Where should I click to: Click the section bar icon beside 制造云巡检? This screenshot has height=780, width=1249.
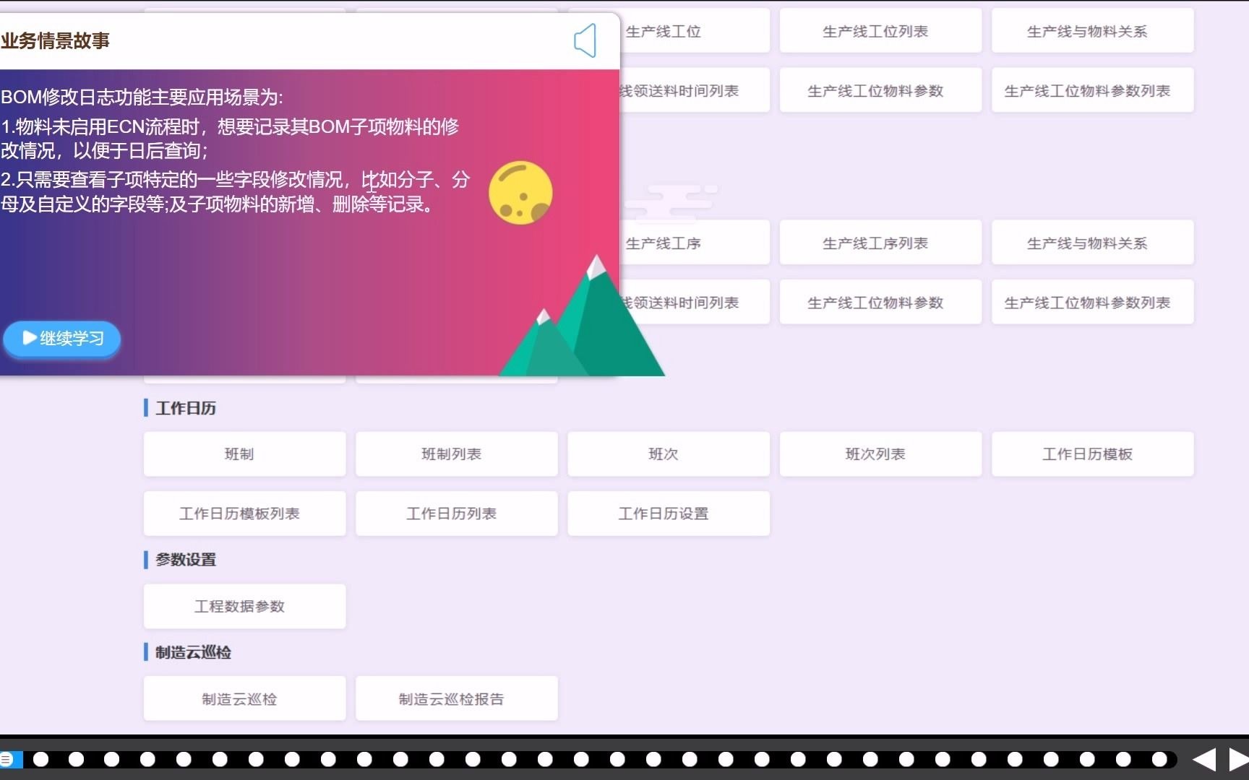click(x=144, y=652)
